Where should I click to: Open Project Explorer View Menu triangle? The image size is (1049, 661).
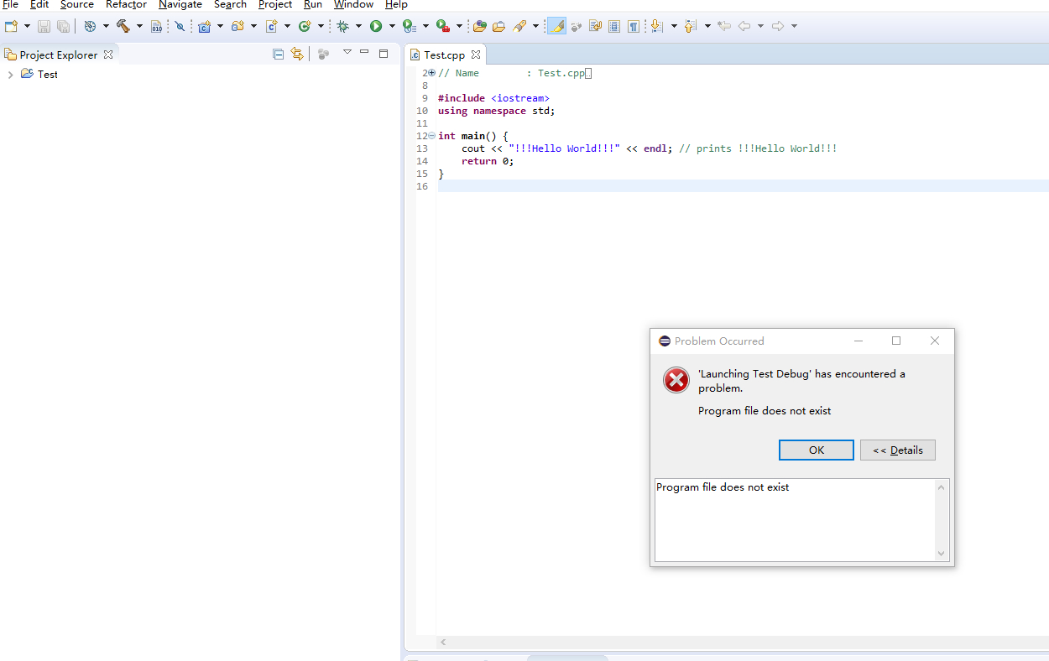click(x=347, y=53)
